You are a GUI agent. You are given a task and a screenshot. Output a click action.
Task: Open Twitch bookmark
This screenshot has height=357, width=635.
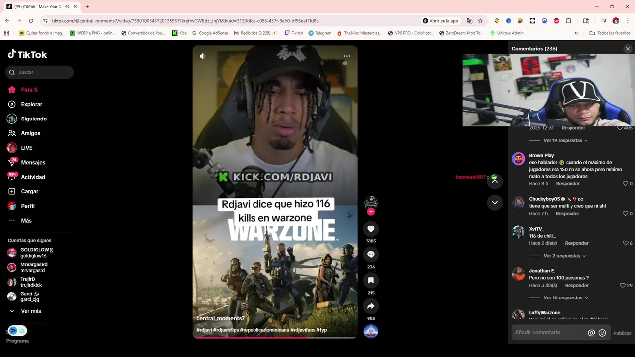click(294, 33)
